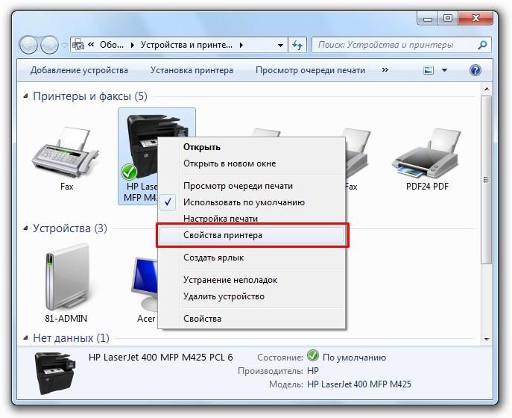
Task: Choose Устранение неполадок menu entry
Action: 251,280
